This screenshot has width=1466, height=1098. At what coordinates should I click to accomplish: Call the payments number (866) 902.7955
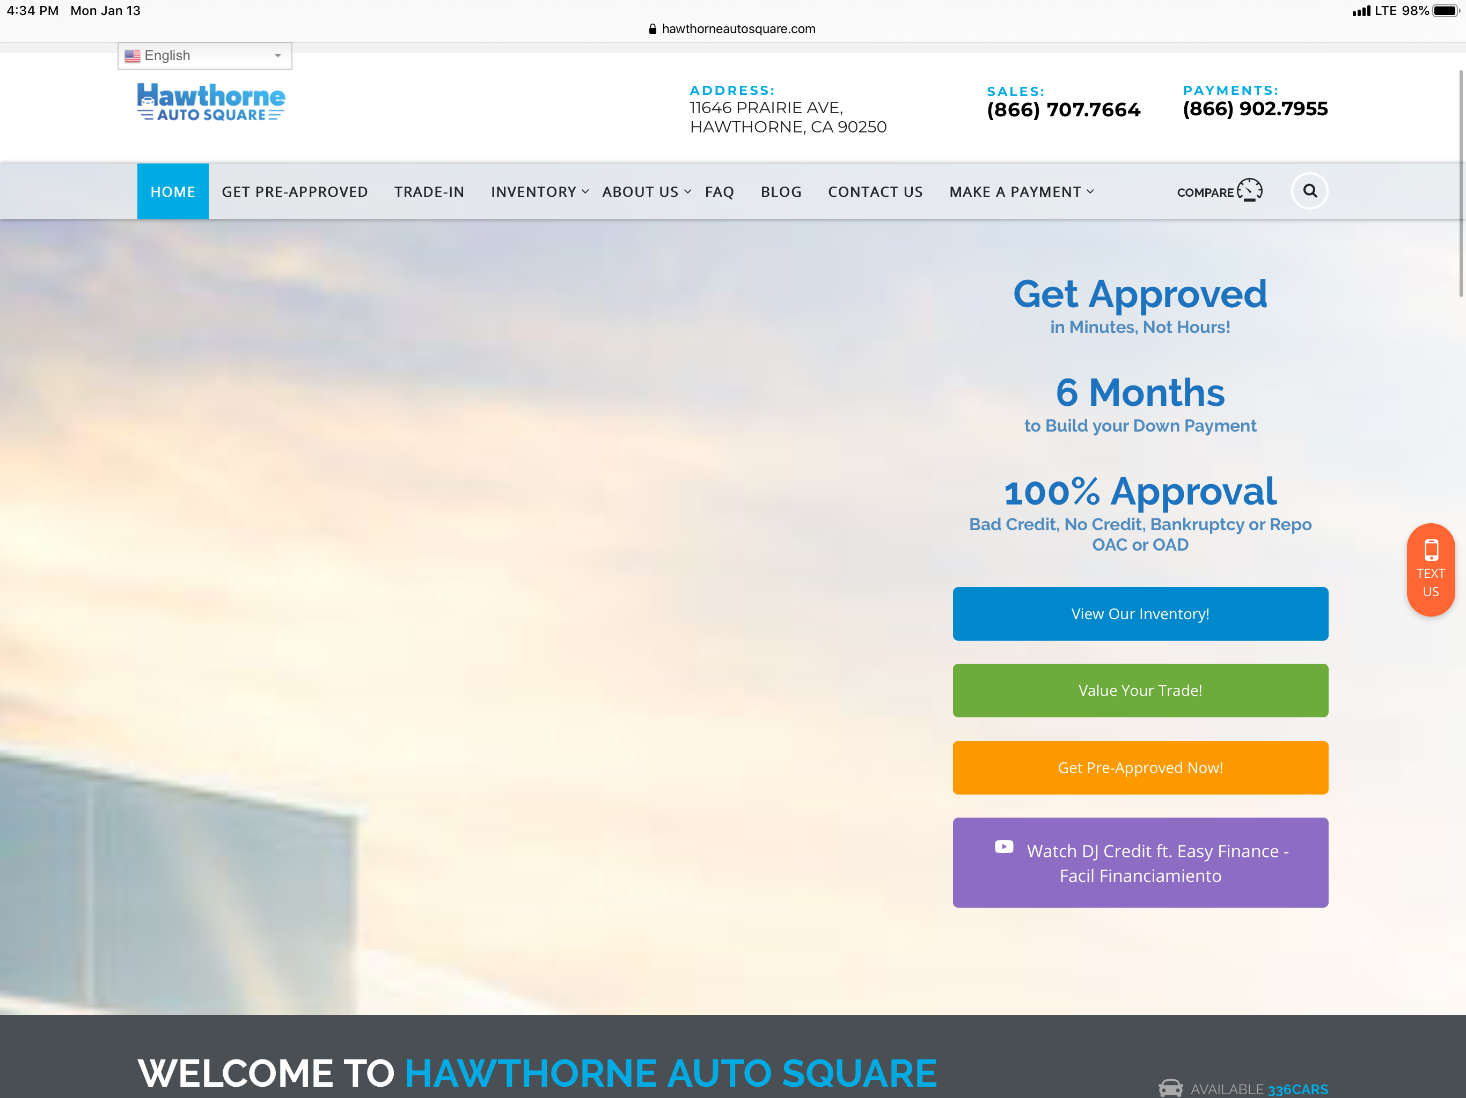(1255, 109)
